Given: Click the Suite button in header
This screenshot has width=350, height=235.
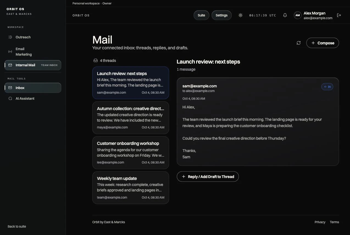Looking at the screenshot, I should 201,15.
